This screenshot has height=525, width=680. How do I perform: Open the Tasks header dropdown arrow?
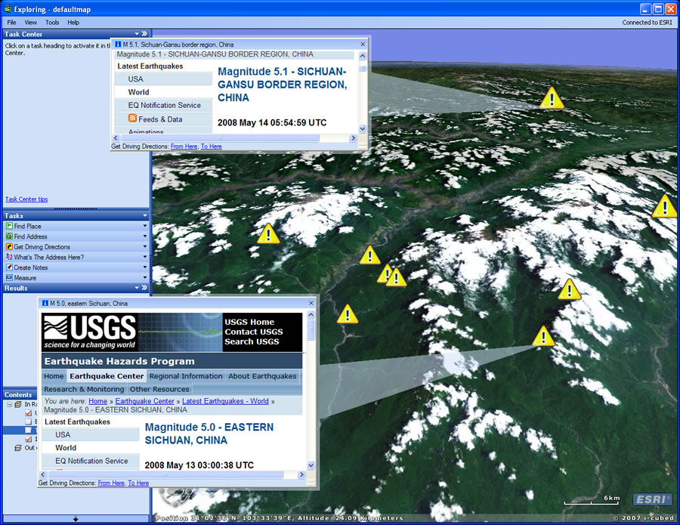(x=145, y=215)
